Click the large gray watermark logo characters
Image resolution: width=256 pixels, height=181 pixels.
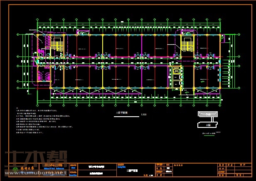(x=35, y=160)
